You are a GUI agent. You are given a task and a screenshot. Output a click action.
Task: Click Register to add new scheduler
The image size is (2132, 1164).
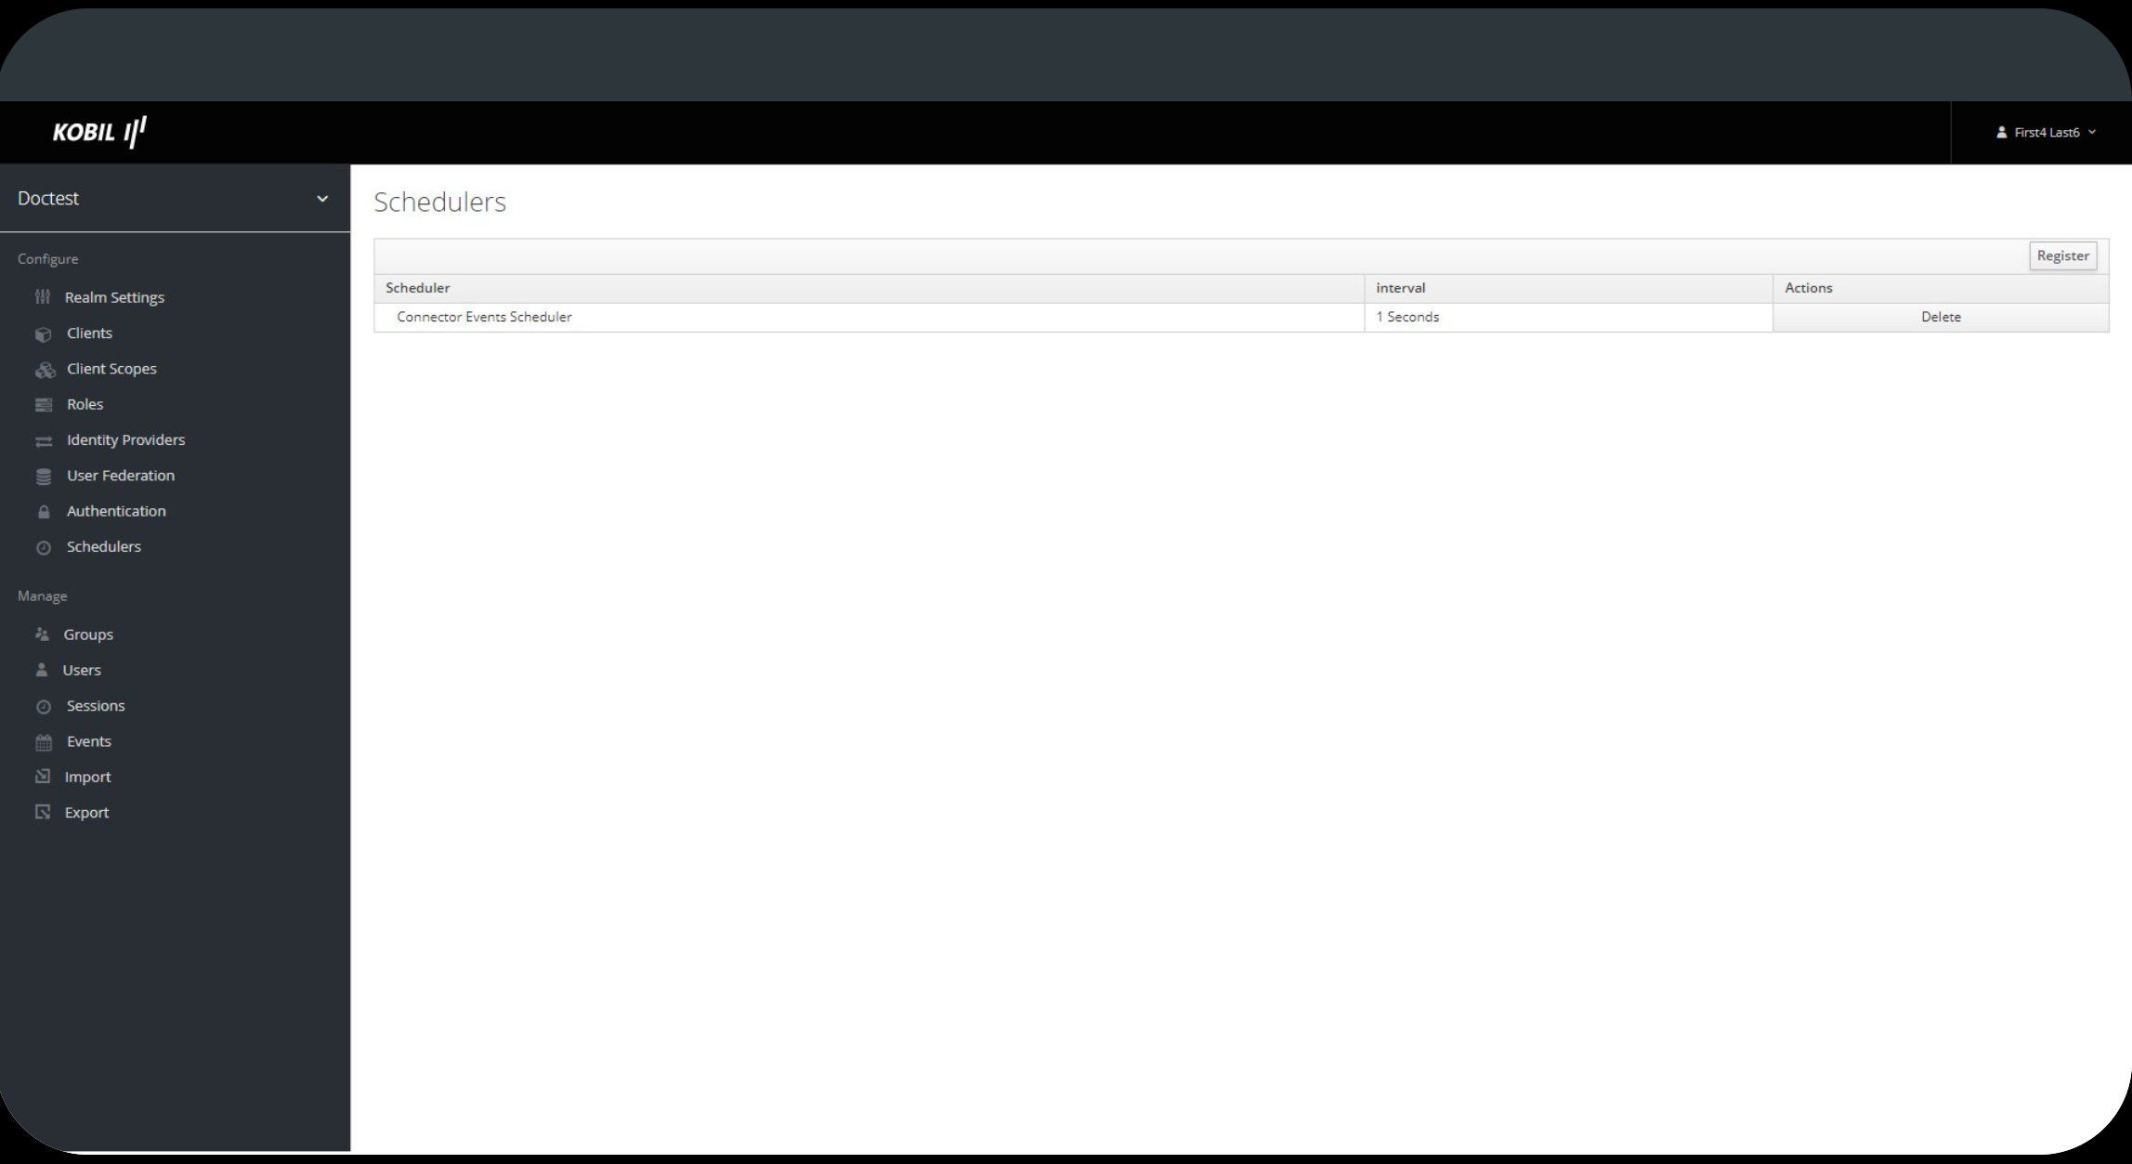coord(2063,255)
